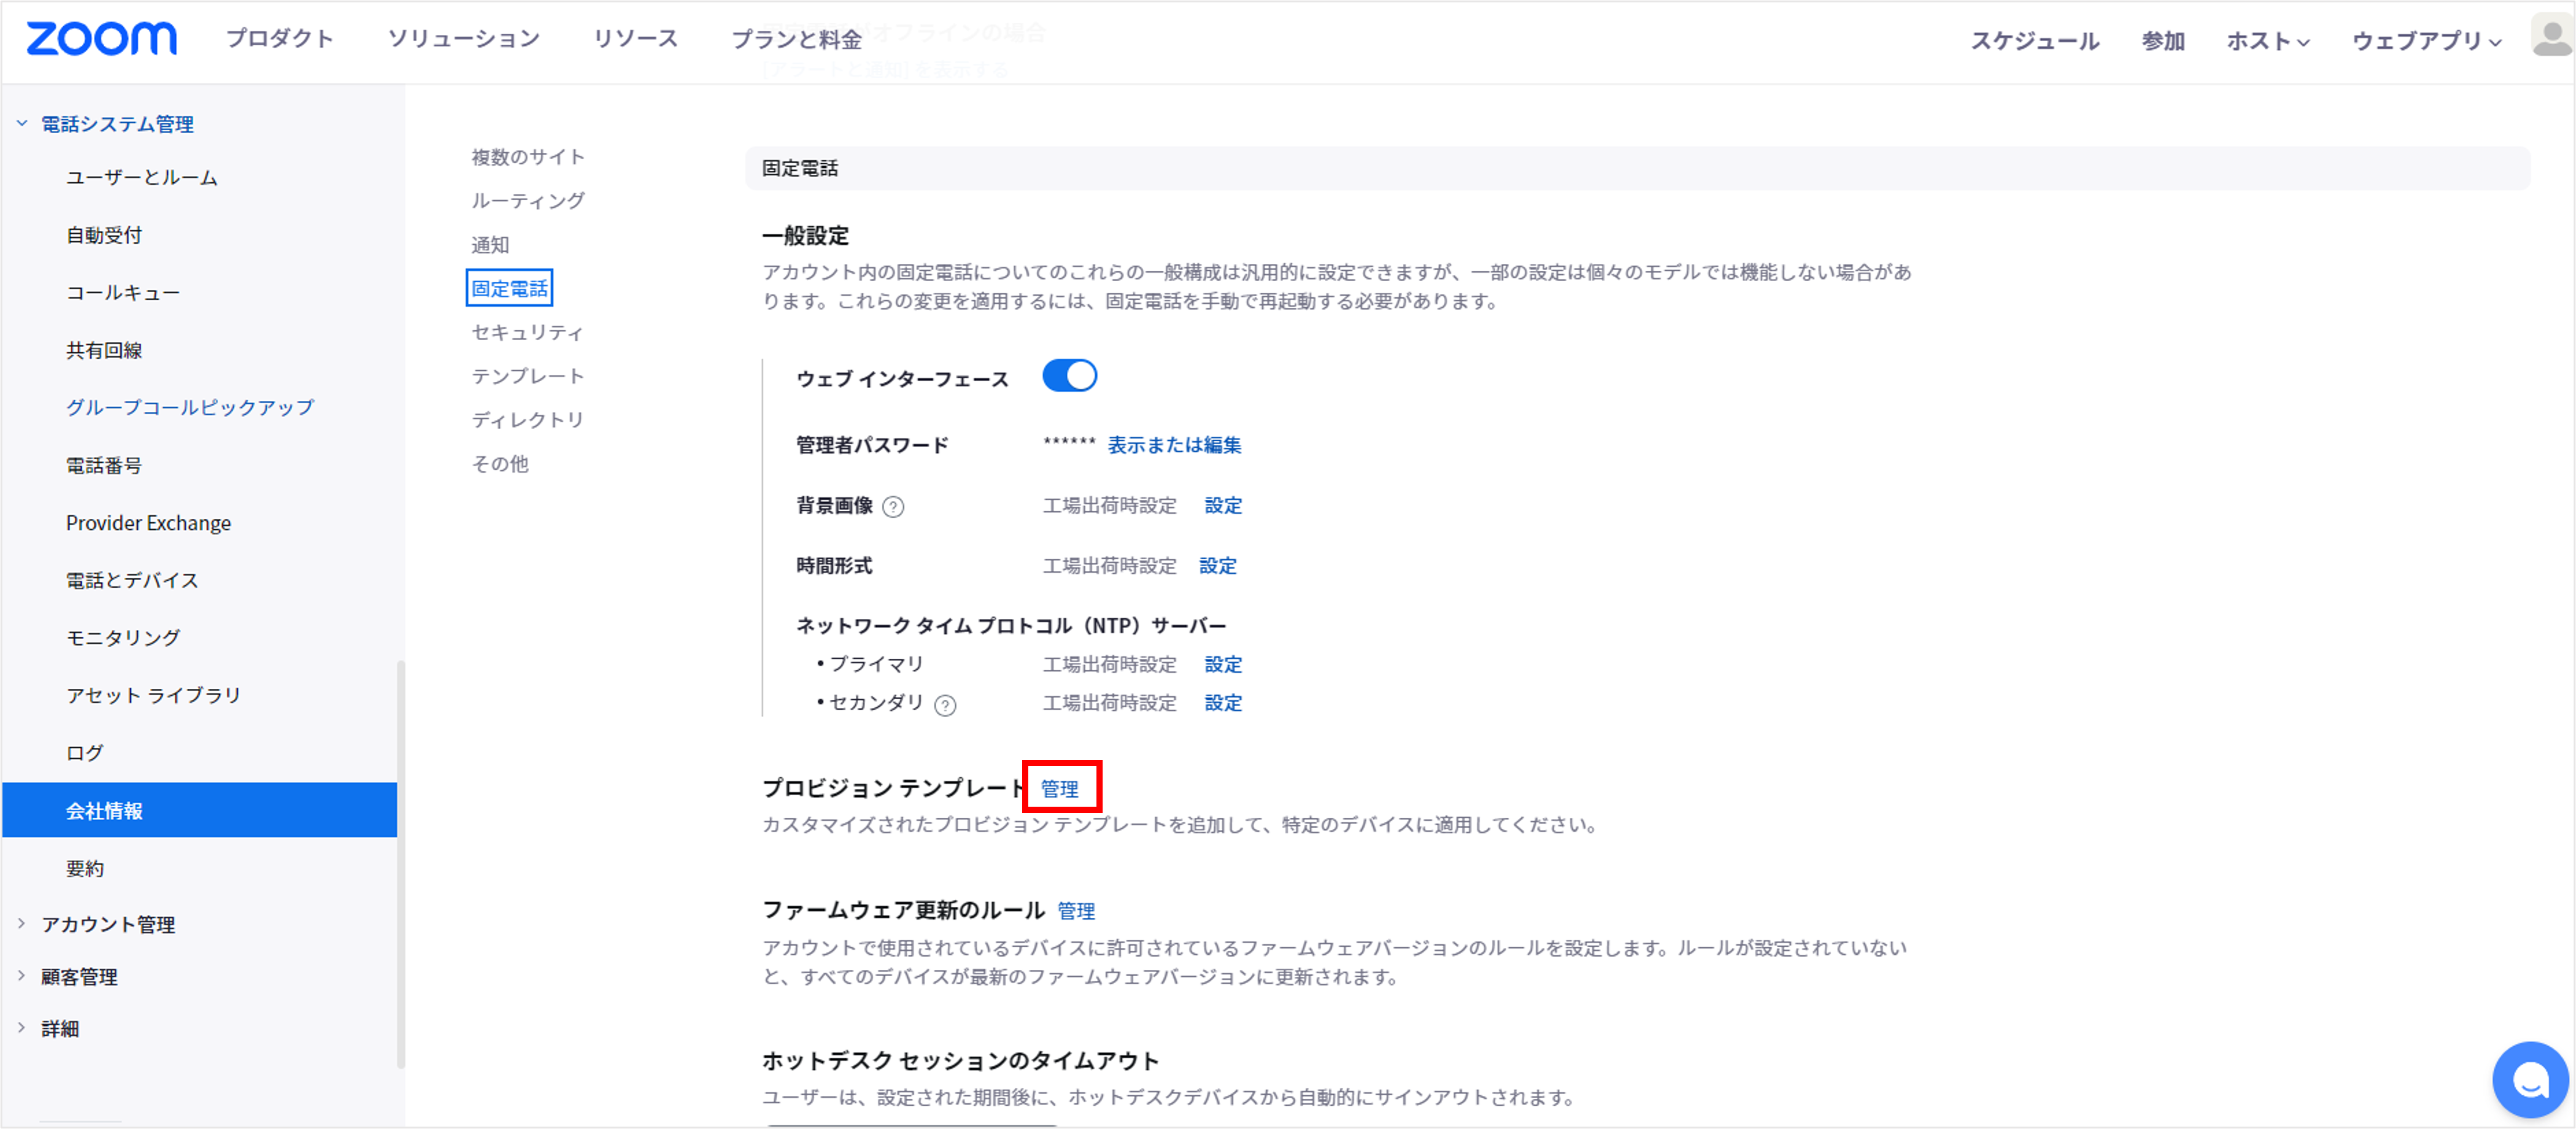Open Provider Exchange in sidebar
Screen dimensions: 2576x1129
pos(148,523)
